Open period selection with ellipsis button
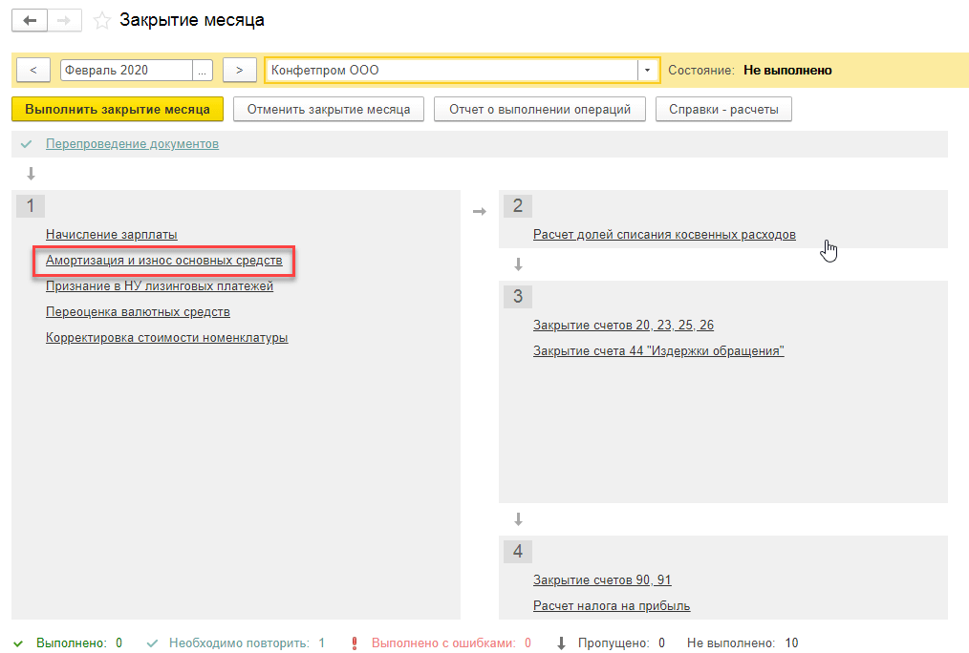 coord(203,70)
